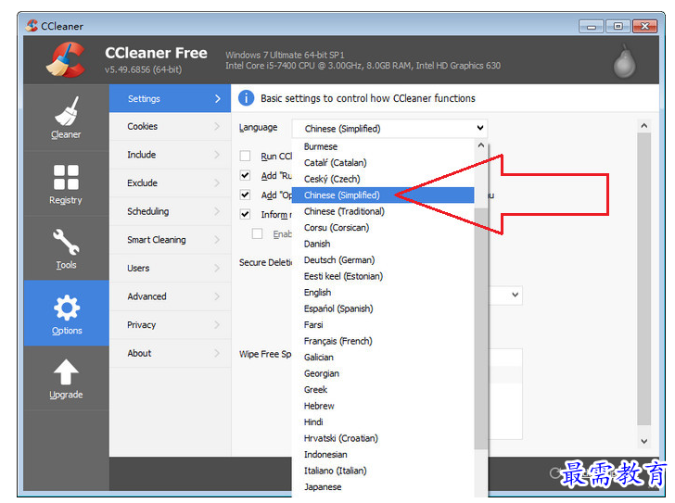Click the CCleaner title bar icon
The image size is (675, 503).
click(32, 26)
